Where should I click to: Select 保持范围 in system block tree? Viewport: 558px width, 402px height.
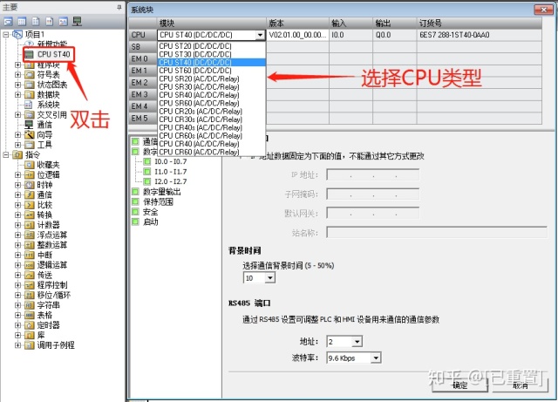tap(158, 202)
